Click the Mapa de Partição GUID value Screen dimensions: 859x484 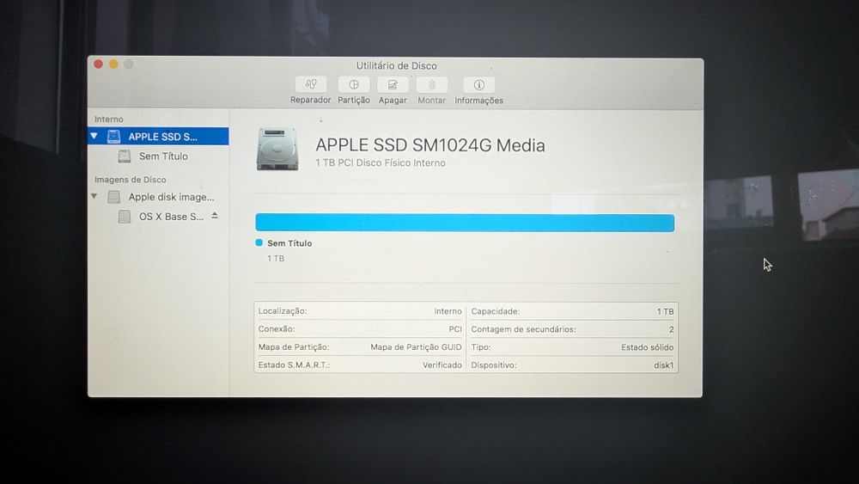coord(416,347)
